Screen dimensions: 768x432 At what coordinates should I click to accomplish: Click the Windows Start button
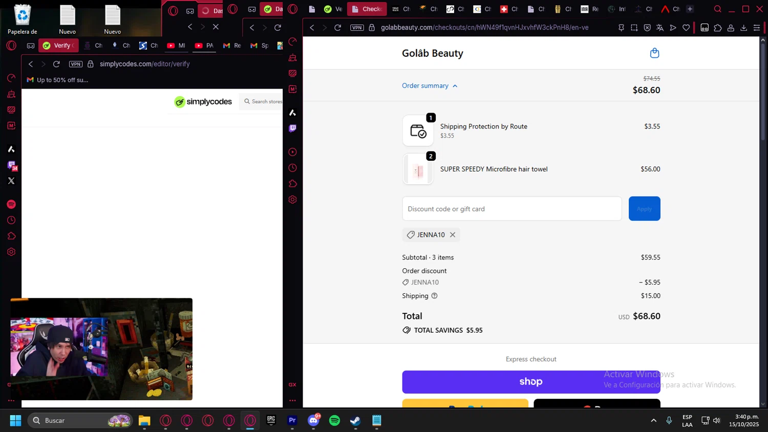tap(15, 421)
